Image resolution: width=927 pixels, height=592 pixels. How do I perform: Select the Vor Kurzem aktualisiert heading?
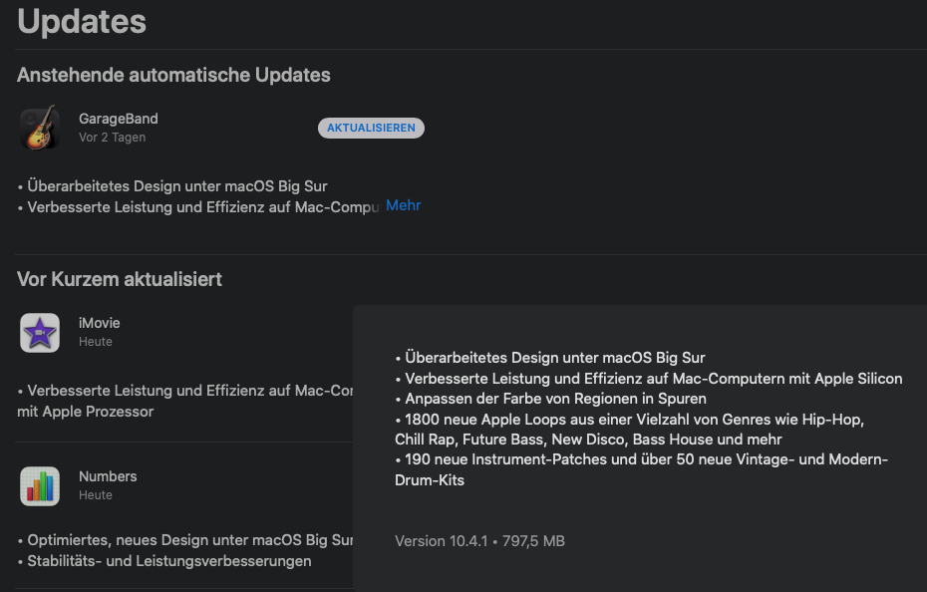(x=120, y=279)
